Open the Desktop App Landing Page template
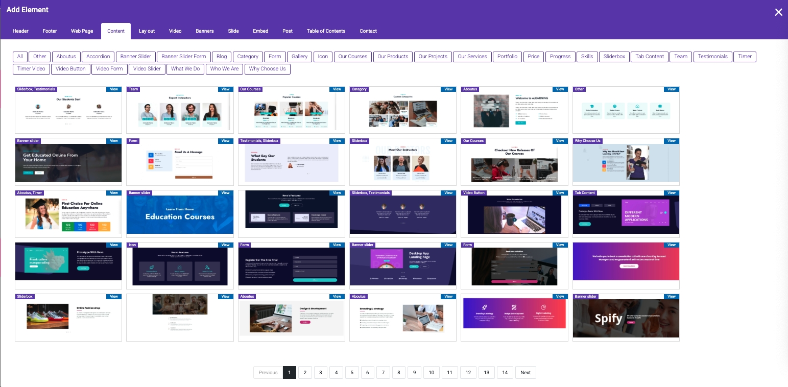Image resolution: width=788 pixels, height=387 pixels. point(402,267)
